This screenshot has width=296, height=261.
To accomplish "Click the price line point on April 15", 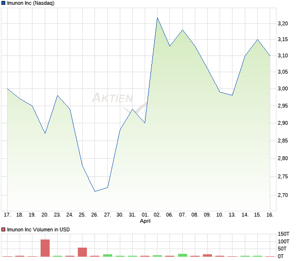I will [x=257, y=40].
